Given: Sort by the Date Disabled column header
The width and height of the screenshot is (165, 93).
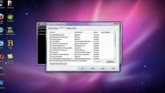Looking at the screenshot, I should tap(107, 32).
